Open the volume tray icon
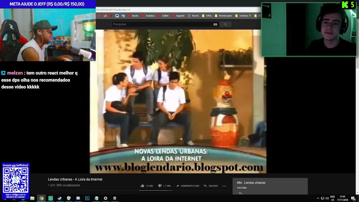This screenshot has width=359, height=202. click(327, 198)
